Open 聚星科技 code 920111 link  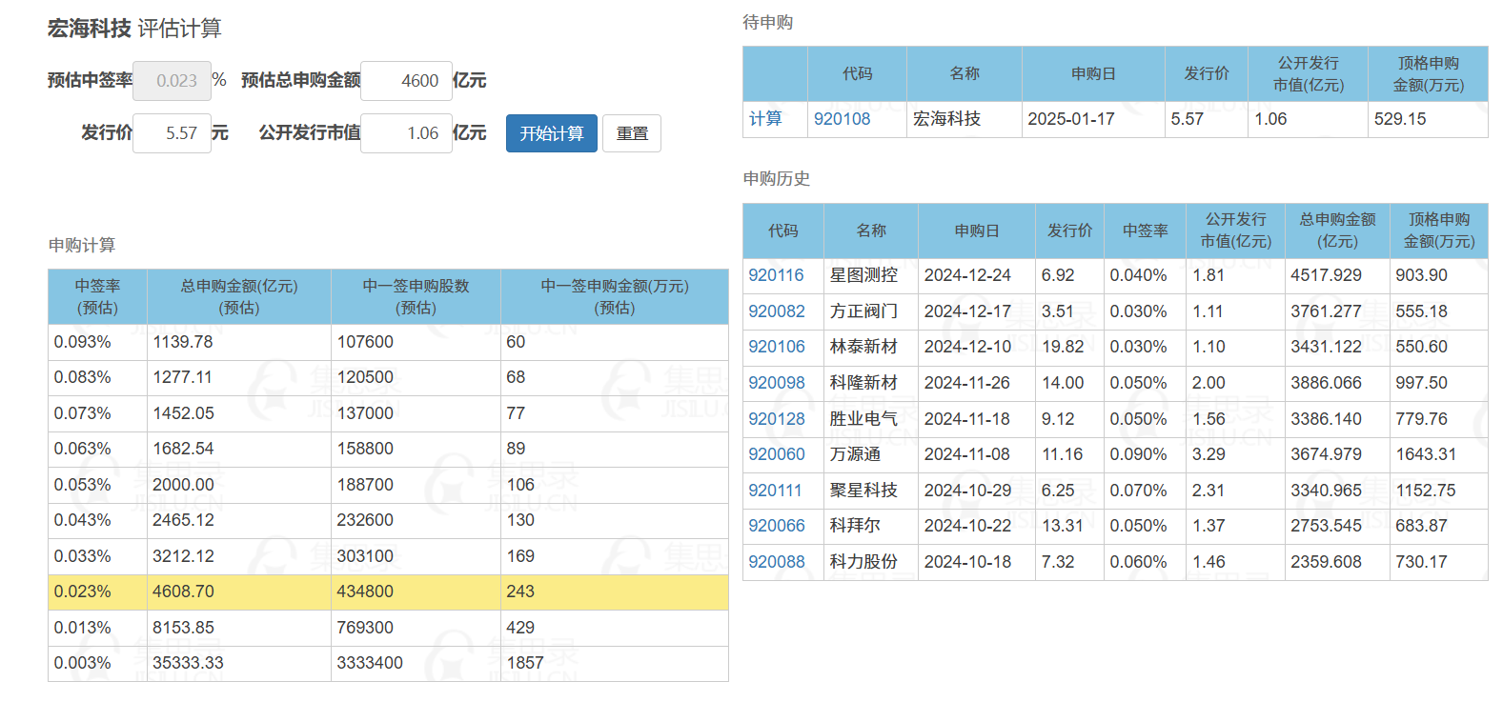(775, 491)
